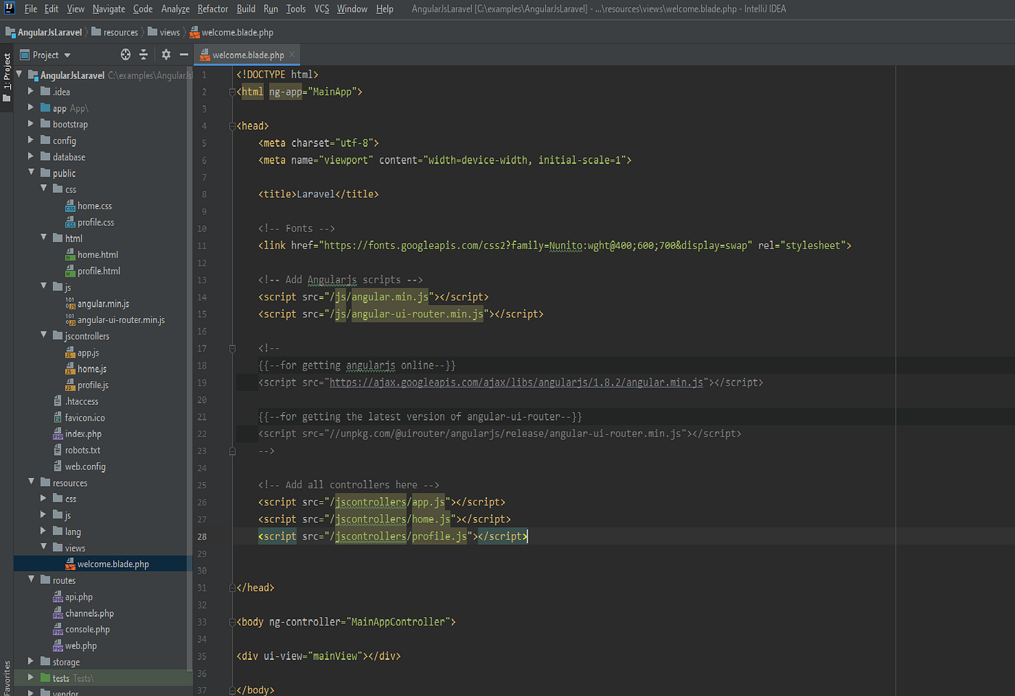Viewport: 1015px width, 696px height.
Task: Open the home.css file
Action: click(94, 206)
